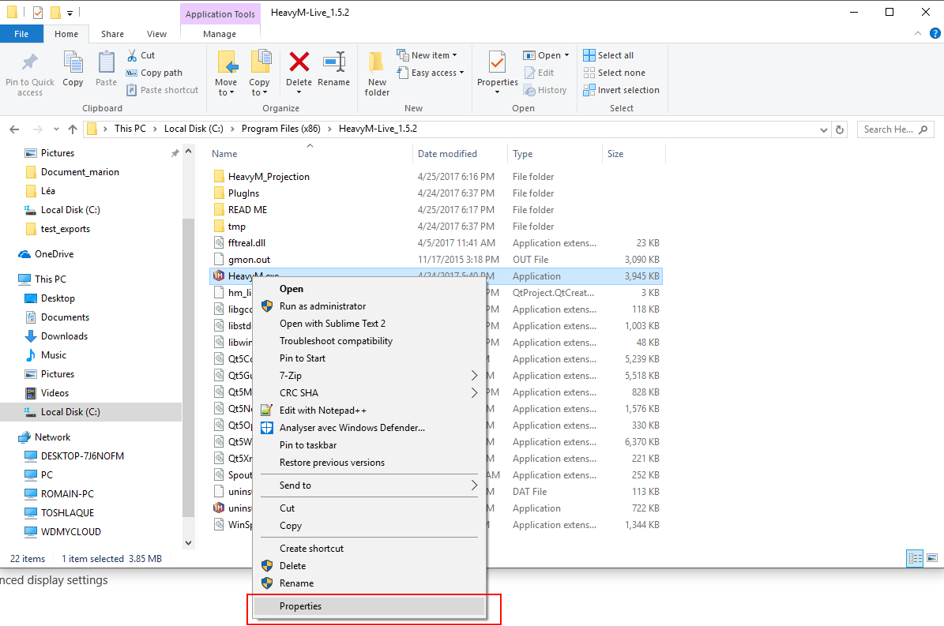
Task: Create a folder with the New folder icon
Action: [x=377, y=63]
